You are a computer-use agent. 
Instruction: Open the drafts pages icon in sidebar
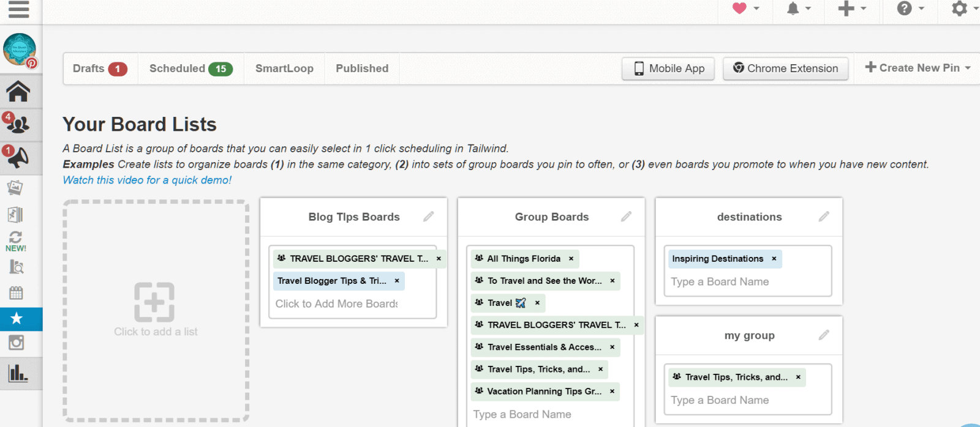[x=15, y=214]
